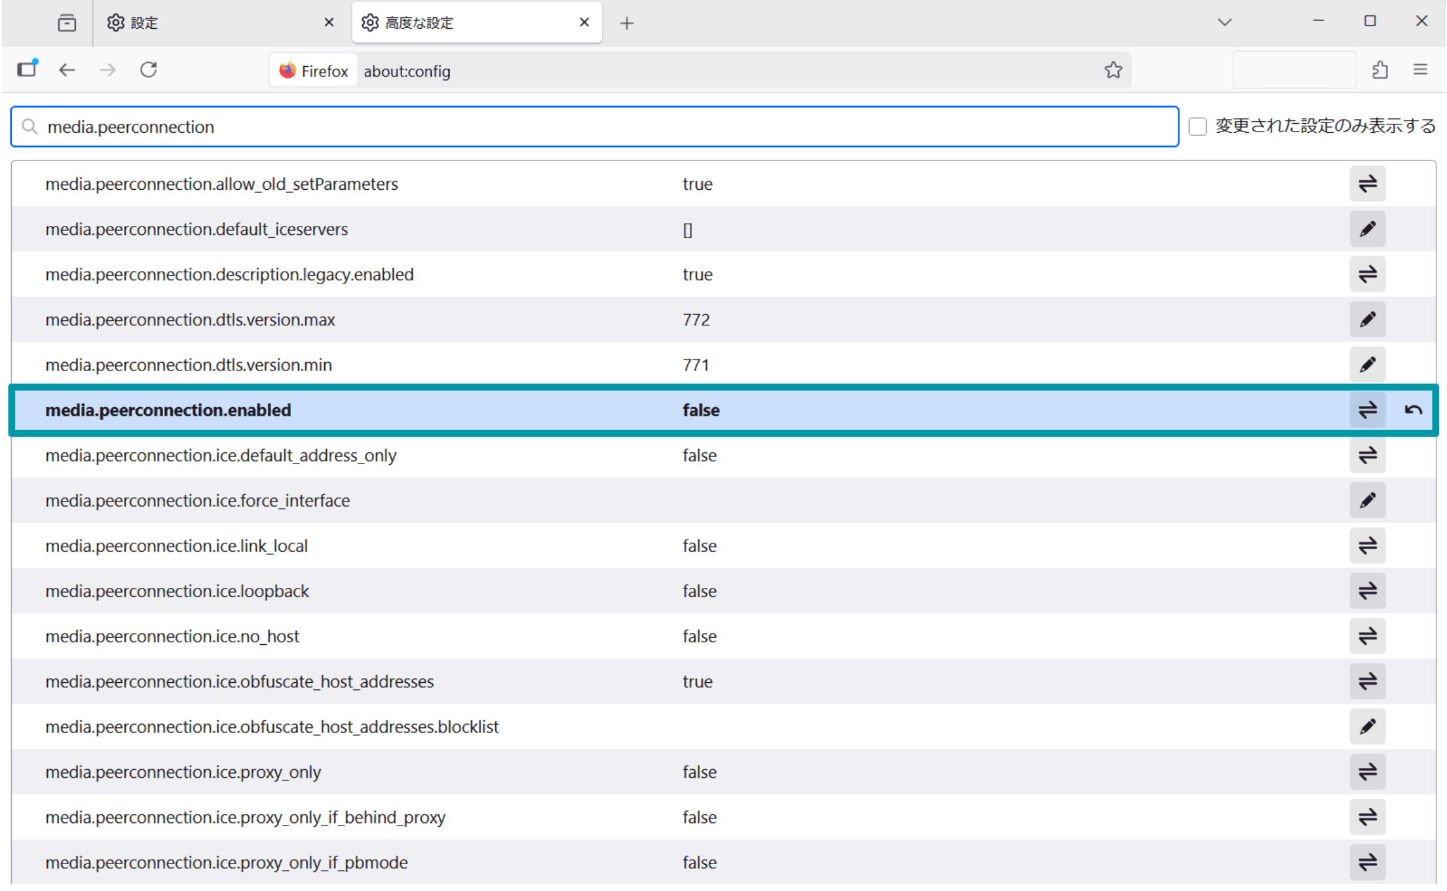Screen dimensions: 1447x891
Task: Toggle media.peerconnection.ice.no_host setting
Action: 1367,636
